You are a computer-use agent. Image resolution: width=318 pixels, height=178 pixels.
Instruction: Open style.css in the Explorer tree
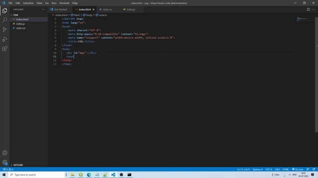click(x=21, y=28)
